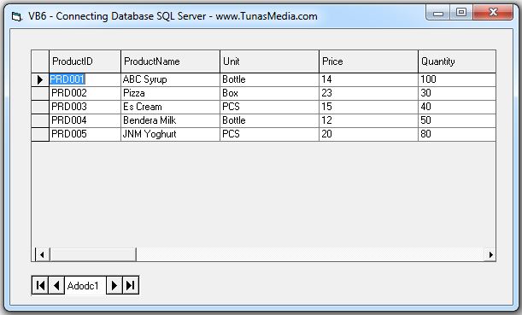
Task: Click the Bottle unit cell for PRD004
Action: (x=270, y=120)
